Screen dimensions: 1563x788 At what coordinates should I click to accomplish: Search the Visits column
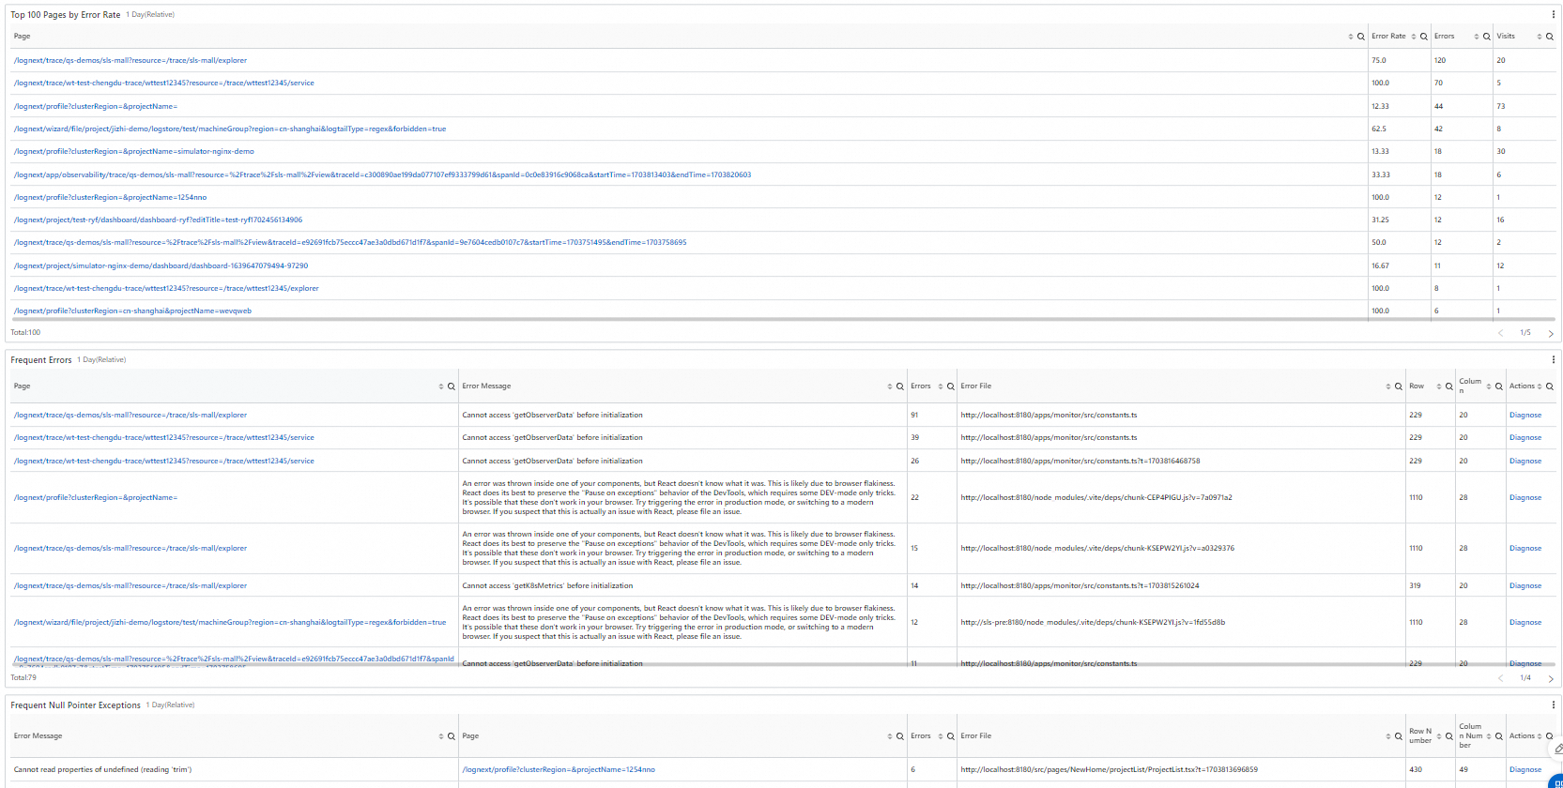pos(1550,37)
